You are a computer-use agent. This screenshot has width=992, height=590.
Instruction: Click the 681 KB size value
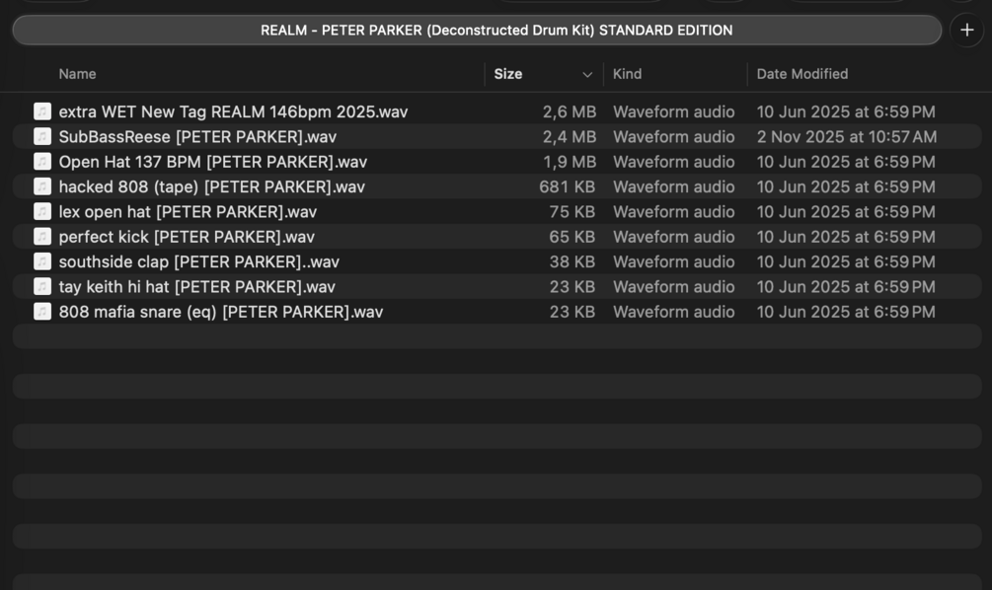(567, 186)
